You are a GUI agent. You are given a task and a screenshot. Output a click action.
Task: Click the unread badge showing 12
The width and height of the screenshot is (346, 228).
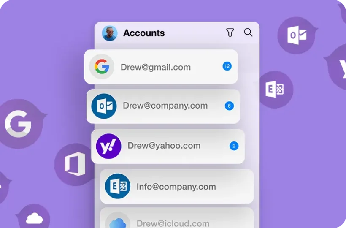click(227, 66)
